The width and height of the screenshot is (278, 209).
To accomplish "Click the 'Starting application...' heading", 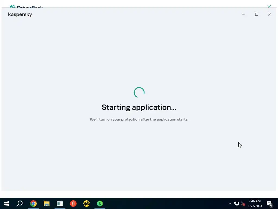I will tap(139, 107).
